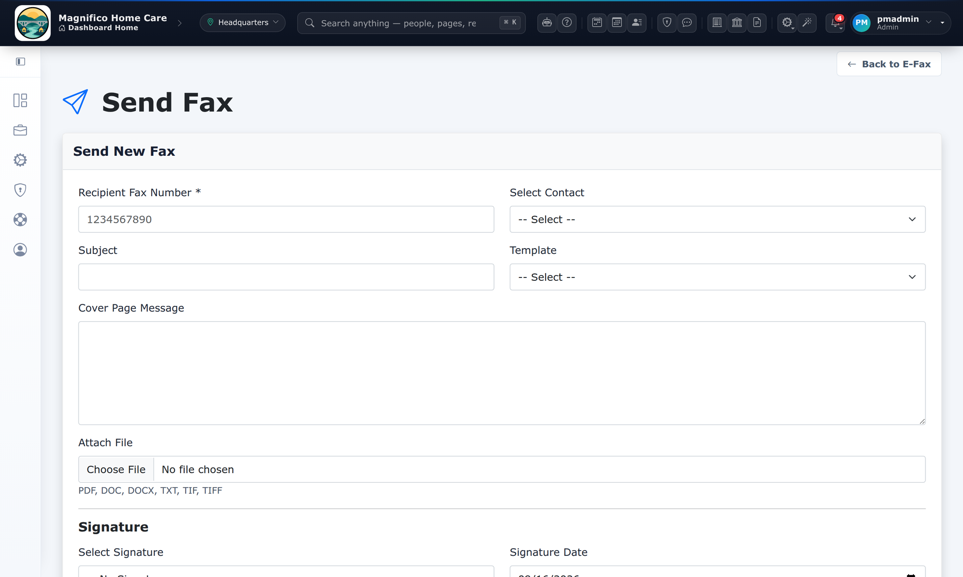Click the paper plane Send Fax icon
This screenshot has width=963, height=577.
click(x=76, y=102)
